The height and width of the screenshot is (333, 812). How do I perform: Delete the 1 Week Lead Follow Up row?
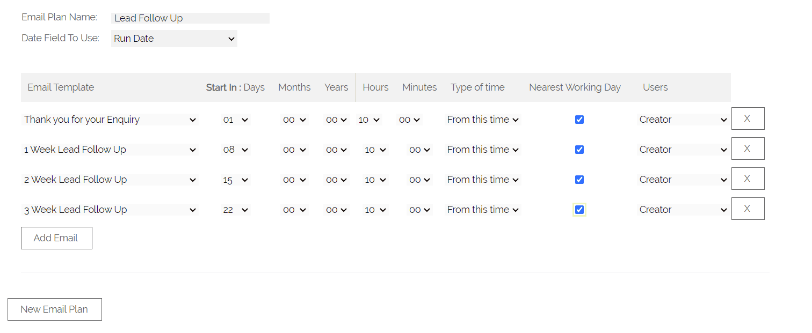pyautogui.click(x=748, y=149)
